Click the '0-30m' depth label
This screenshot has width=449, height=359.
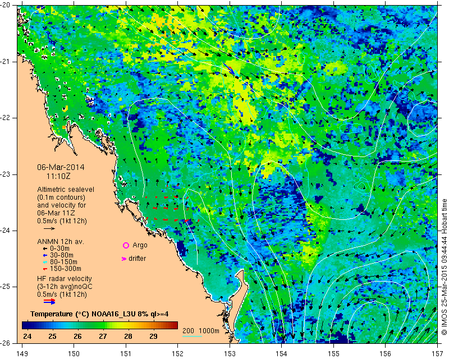click(x=60, y=248)
